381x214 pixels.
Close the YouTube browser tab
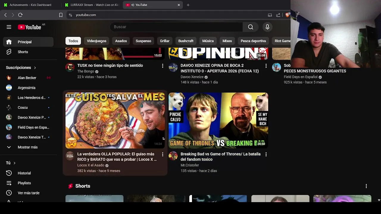point(179,5)
